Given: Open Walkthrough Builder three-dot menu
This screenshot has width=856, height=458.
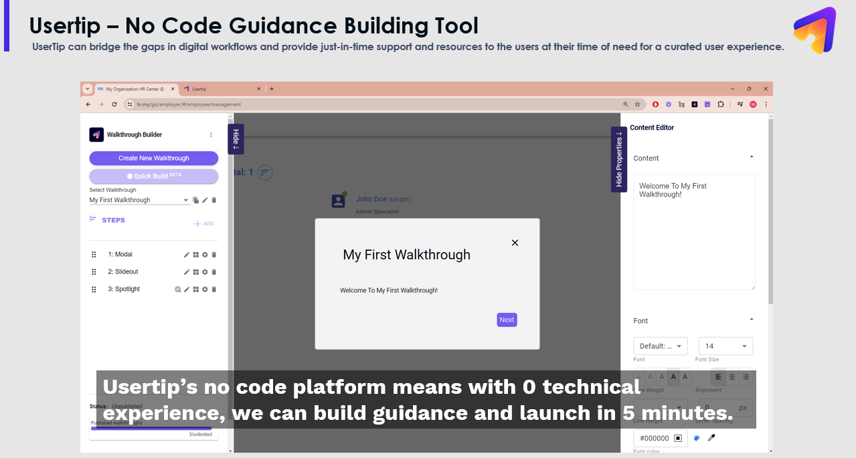Looking at the screenshot, I should tap(211, 134).
